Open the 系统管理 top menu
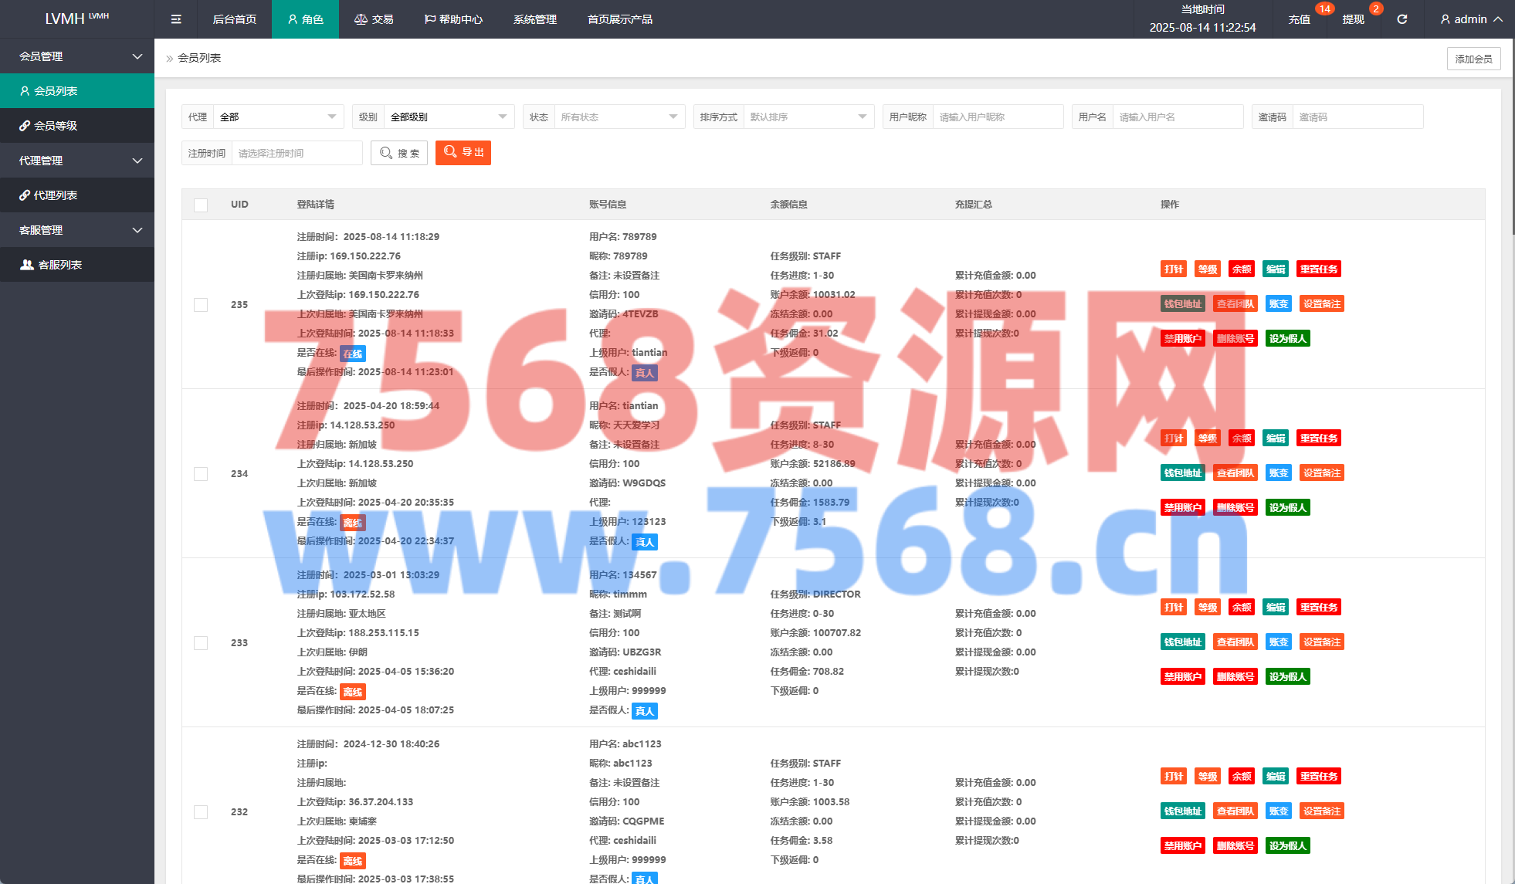The image size is (1515, 884). 534,19
